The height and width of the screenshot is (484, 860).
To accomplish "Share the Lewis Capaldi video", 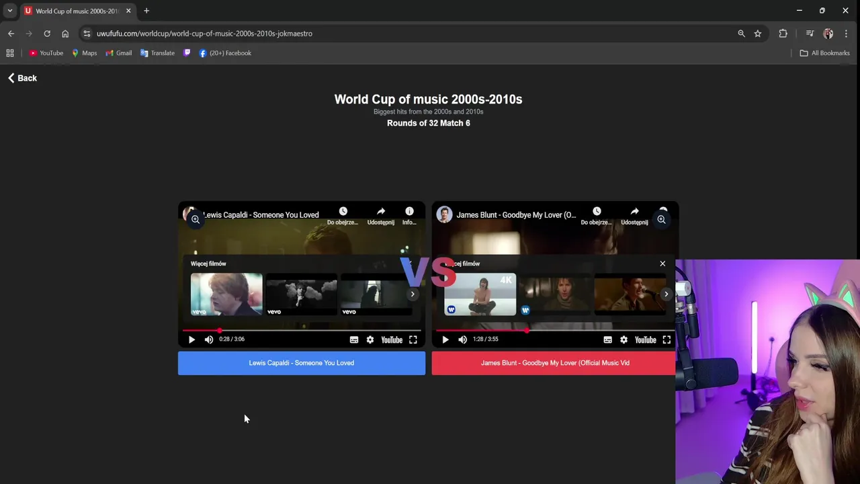I will point(381,215).
